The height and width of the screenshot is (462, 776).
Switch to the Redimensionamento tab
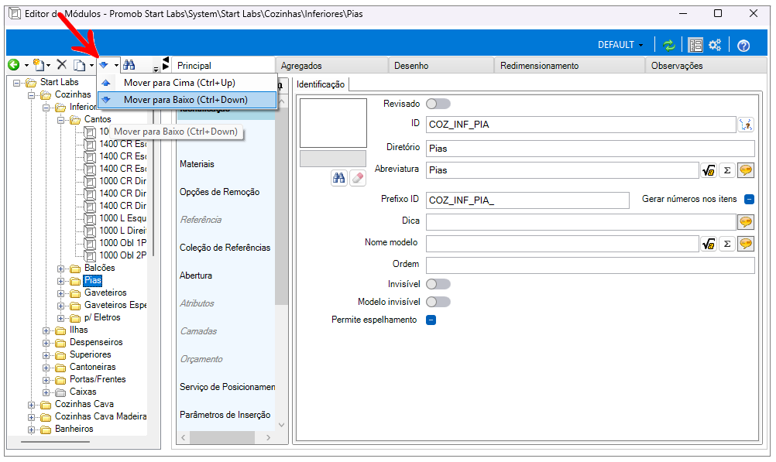pyautogui.click(x=539, y=66)
